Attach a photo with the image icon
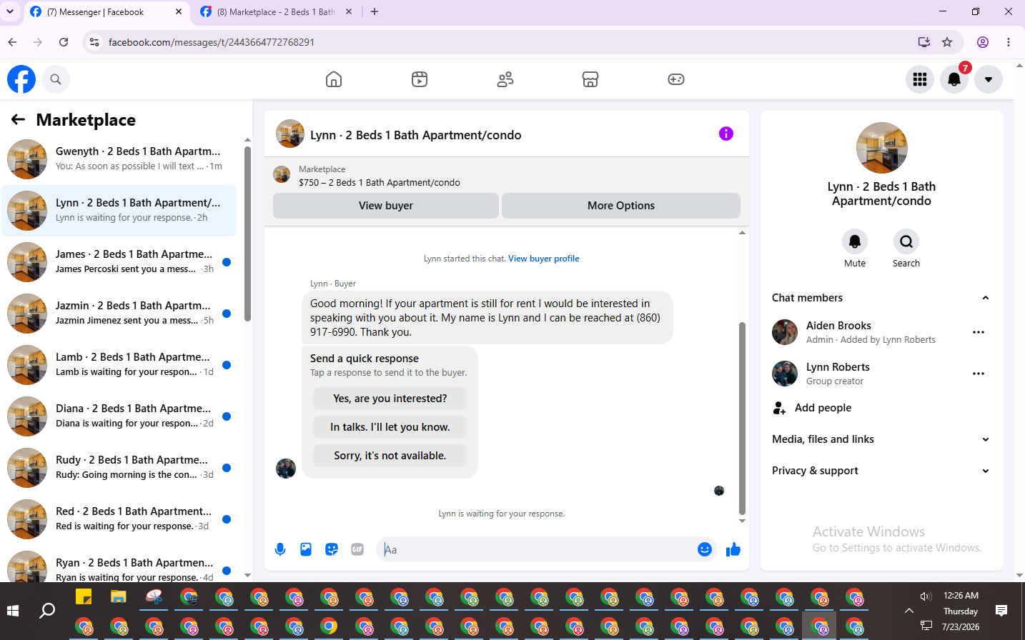Viewport: 1025px width, 640px height. click(x=306, y=549)
